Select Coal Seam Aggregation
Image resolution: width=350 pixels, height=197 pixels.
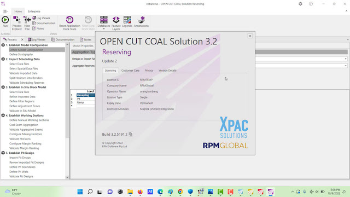pyautogui.click(x=24, y=125)
